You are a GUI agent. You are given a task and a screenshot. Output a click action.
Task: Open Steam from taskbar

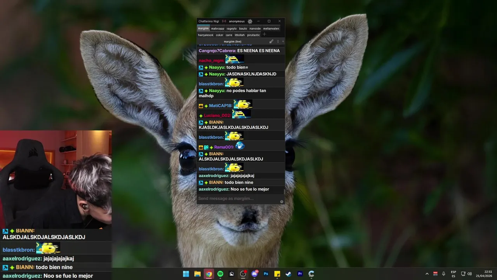288,274
